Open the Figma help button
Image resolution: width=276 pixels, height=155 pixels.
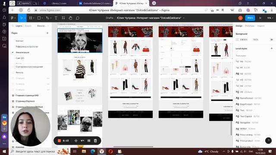point(268,140)
